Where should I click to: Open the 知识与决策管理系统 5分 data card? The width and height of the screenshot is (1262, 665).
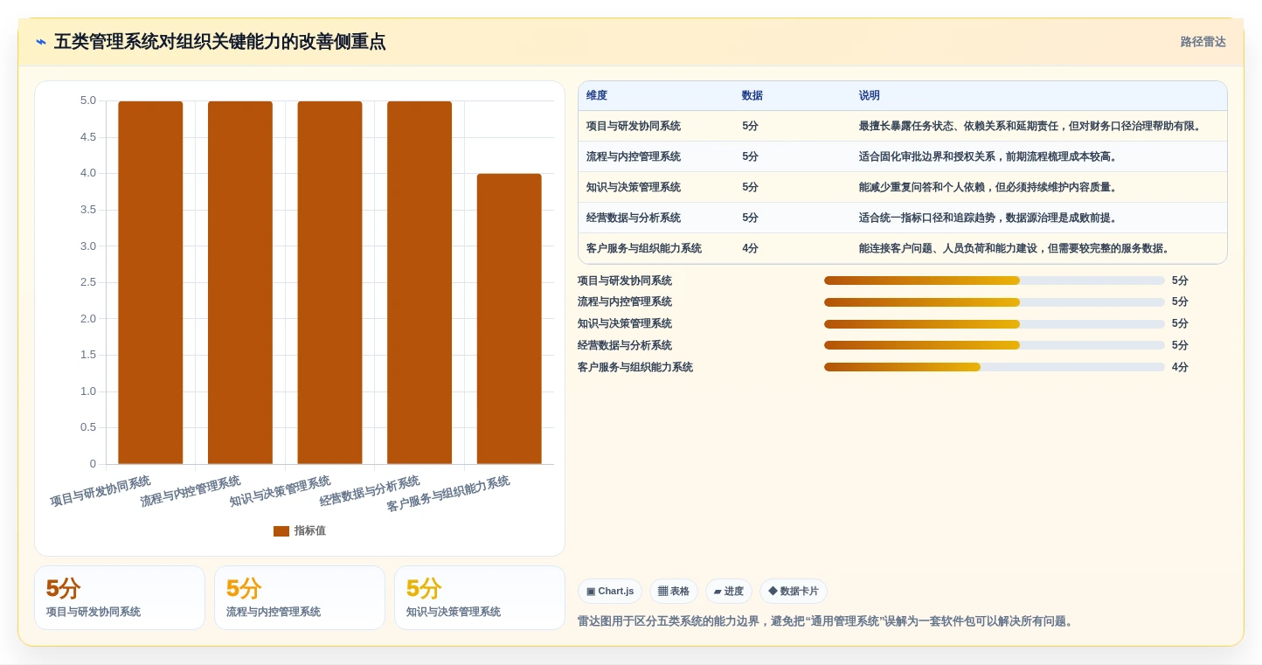coord(480,598)
